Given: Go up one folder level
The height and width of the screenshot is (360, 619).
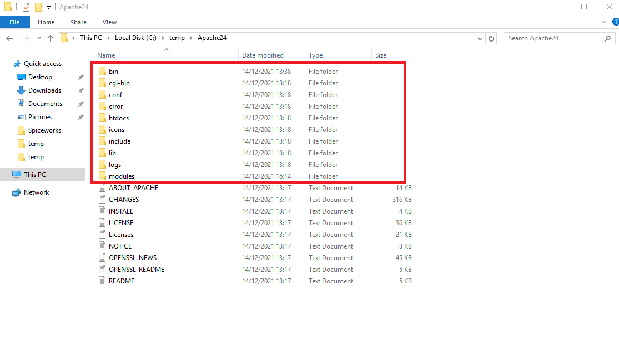Looking at the screenshot, I should tap(50, 38).
